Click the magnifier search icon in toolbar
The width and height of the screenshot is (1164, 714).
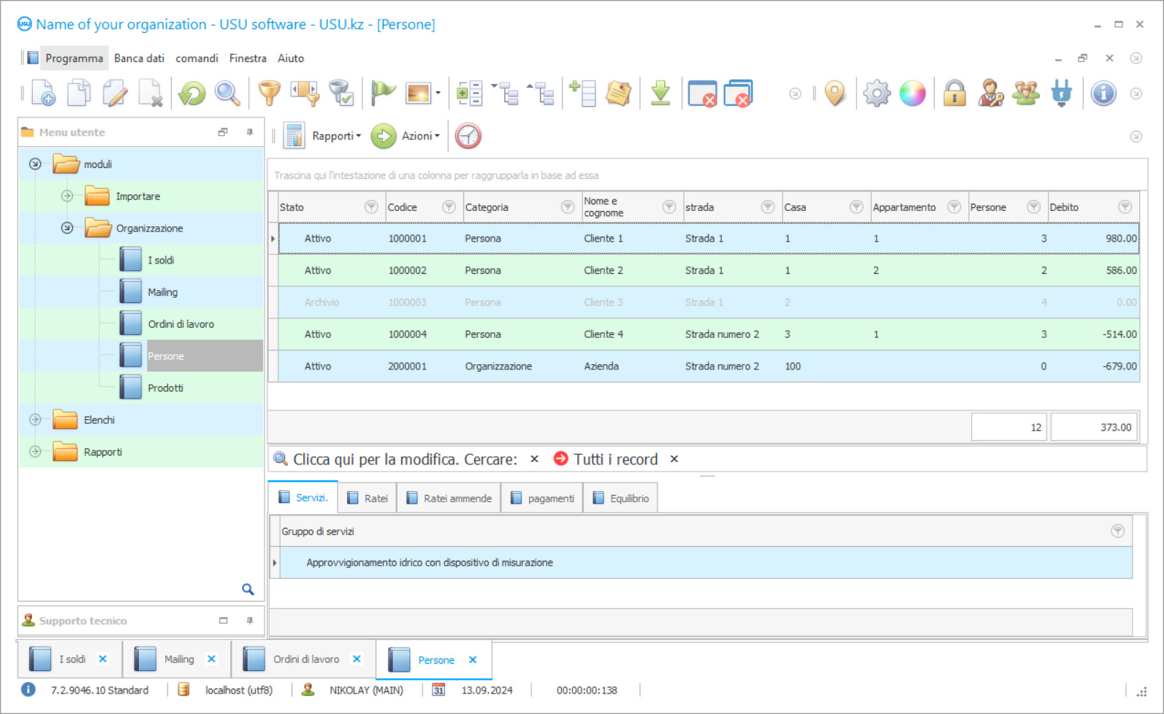point(227,93)
